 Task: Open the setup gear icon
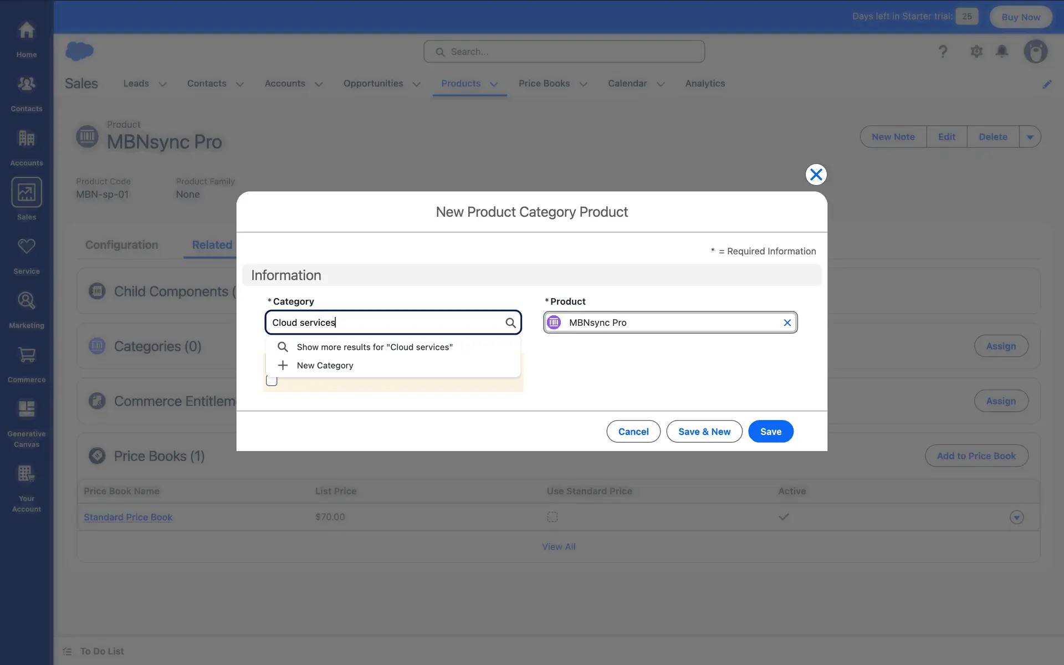pos(976,52)
